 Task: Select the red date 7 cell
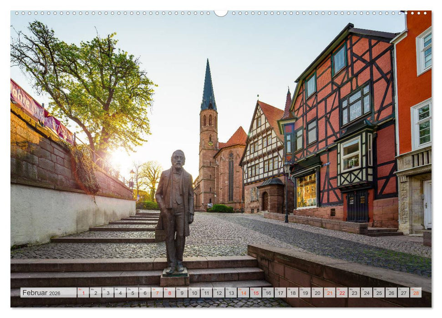[x=157, y=293]
